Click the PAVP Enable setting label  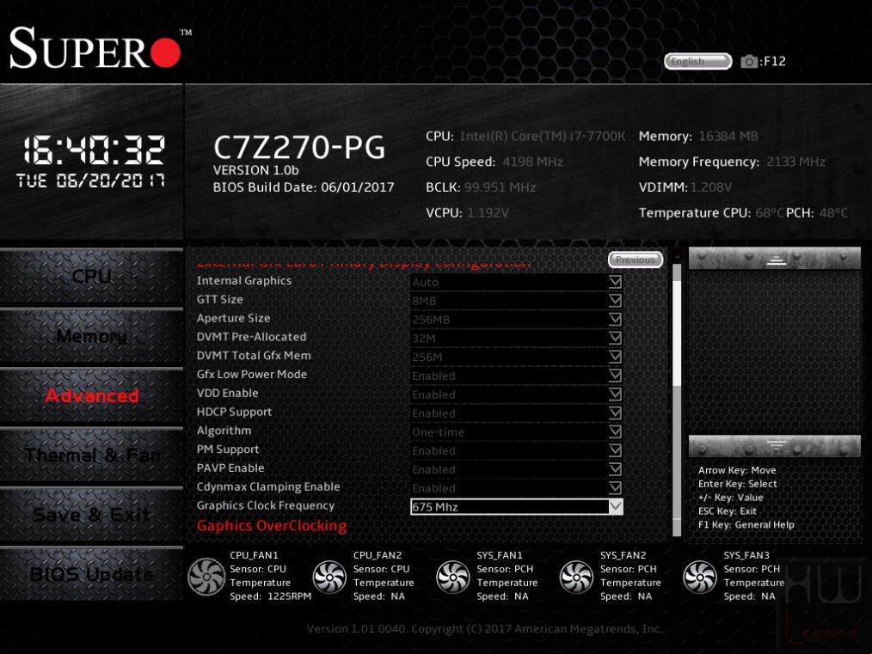pyautogui.click(x=230, y=468)
